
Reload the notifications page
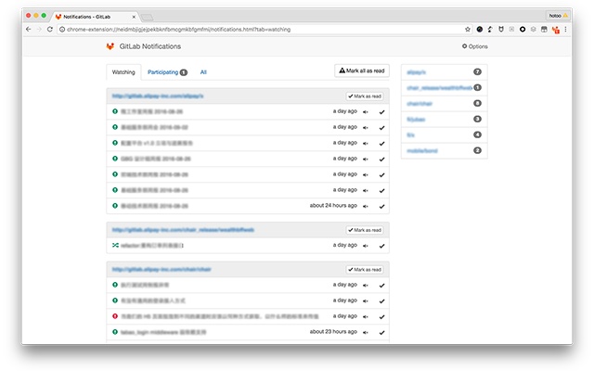click(x=50, y=29)
